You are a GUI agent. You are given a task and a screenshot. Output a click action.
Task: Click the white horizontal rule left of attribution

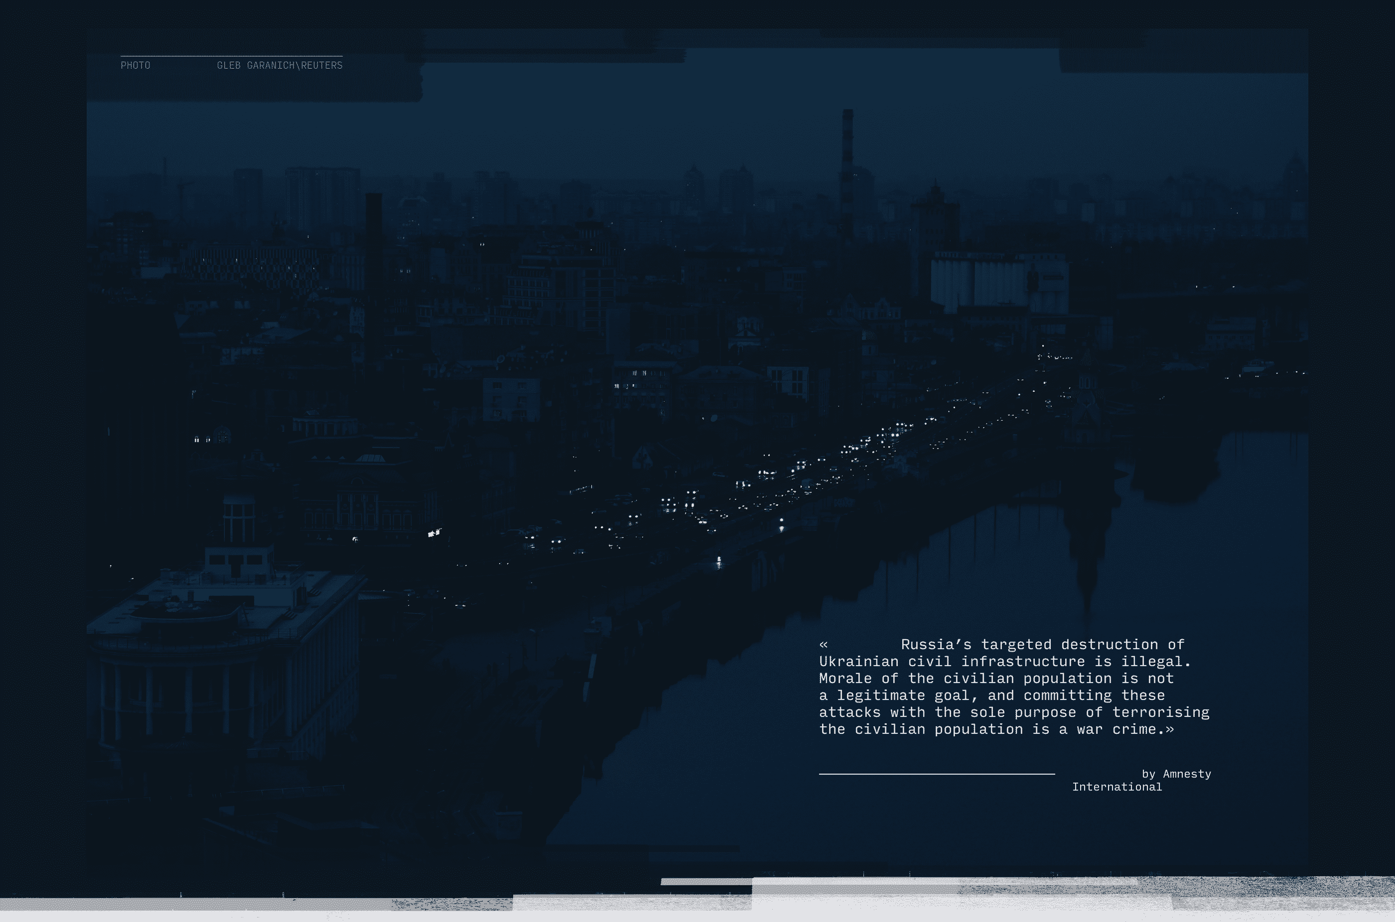pyautogui.click(x=936, y=775)
